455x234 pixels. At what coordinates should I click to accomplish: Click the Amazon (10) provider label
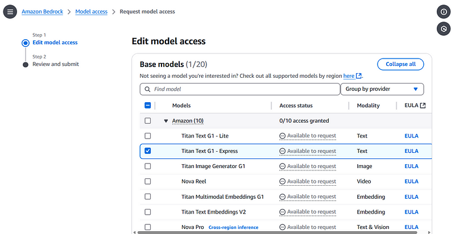click(188, 121)
